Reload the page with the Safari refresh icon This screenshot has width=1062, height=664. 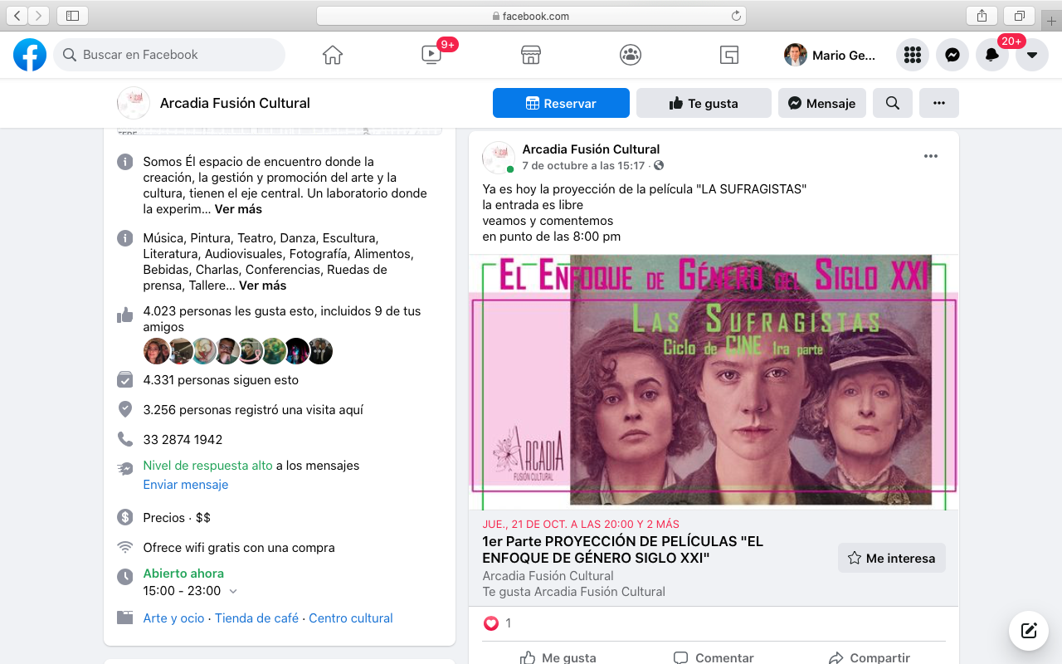tap(735, 16)
